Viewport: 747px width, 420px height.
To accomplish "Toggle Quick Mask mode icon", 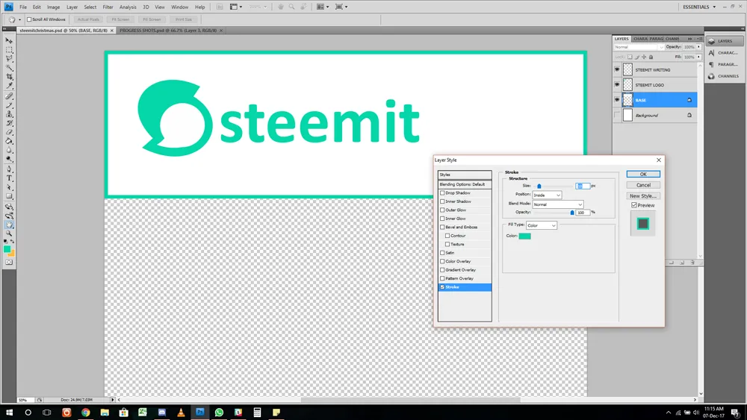I will pos(9,262).
